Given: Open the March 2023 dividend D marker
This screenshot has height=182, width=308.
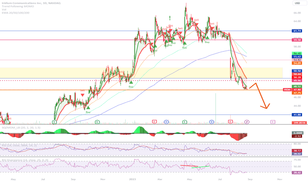Looking at the screenshot, I should click(x=166, y=122).
